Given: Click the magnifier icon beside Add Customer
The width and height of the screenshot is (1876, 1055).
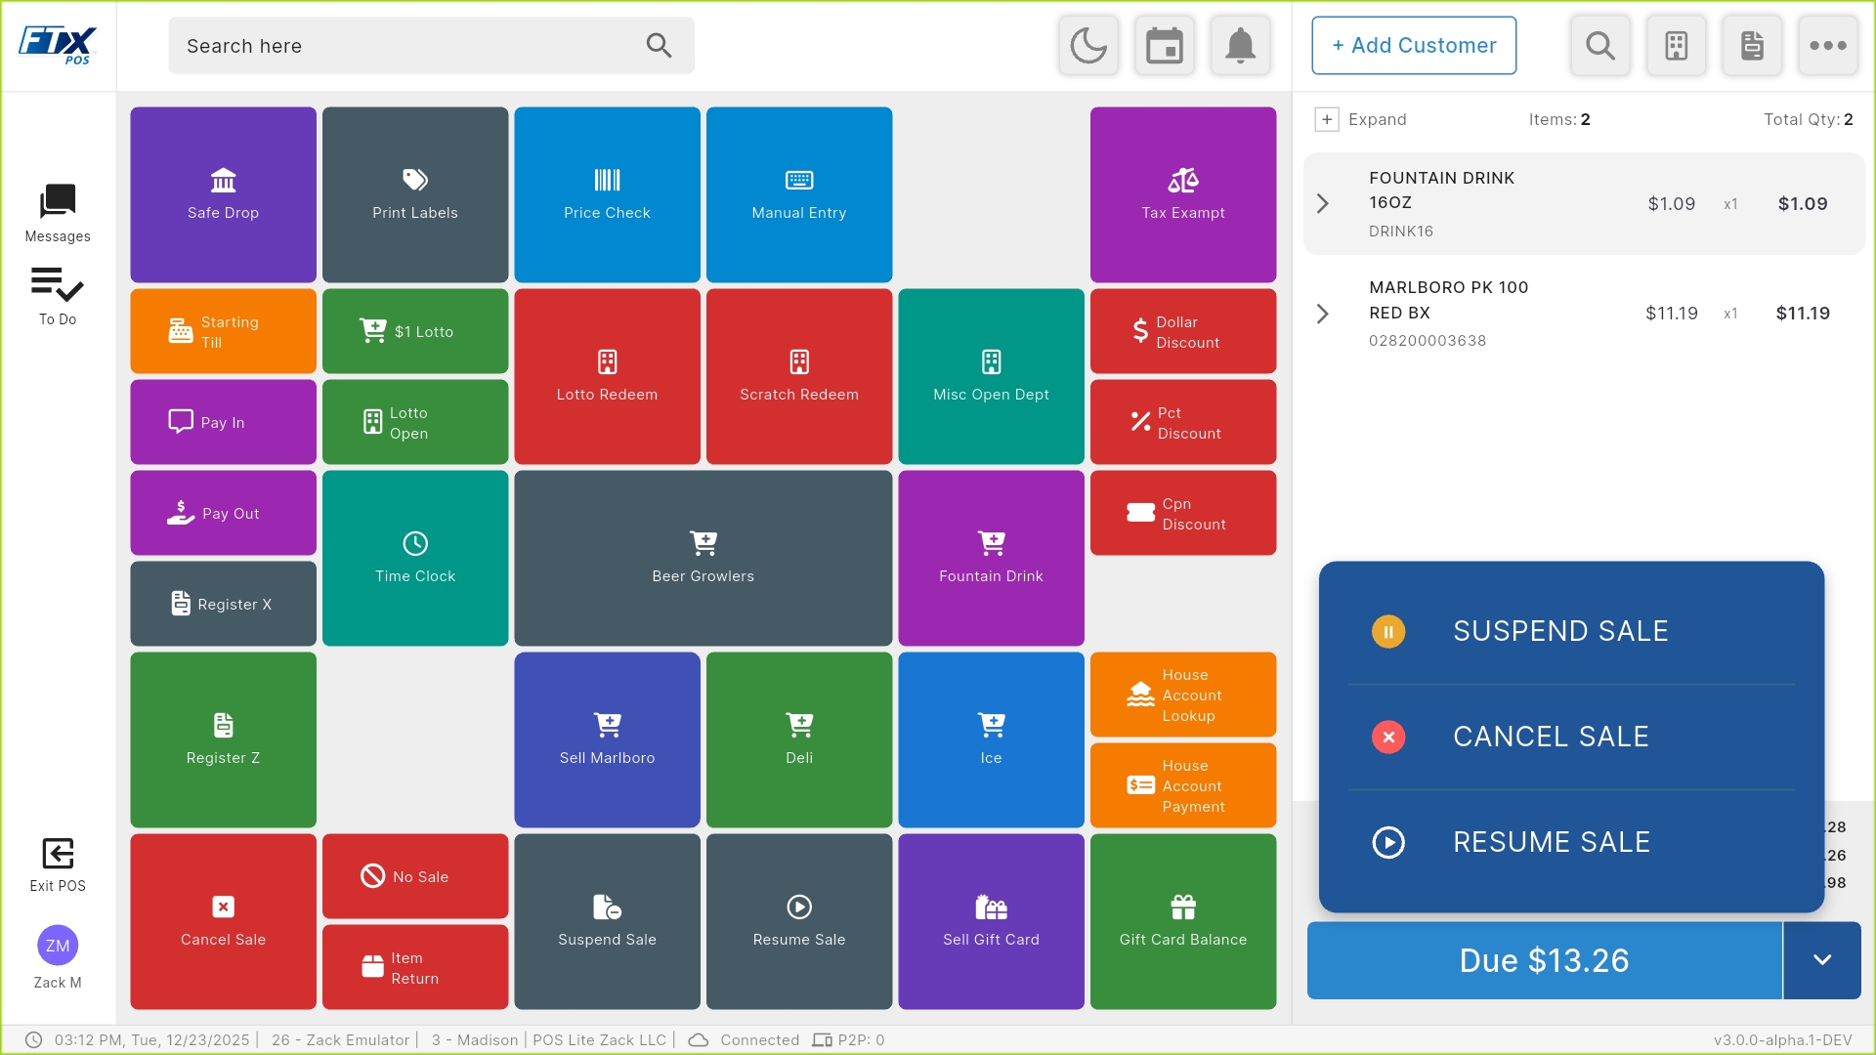Looking at the screenshot, I should pos(1600,46).
